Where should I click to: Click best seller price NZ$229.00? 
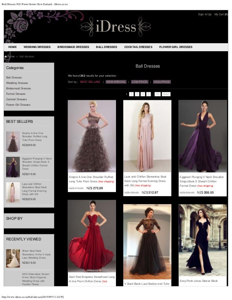coord(29,199)
